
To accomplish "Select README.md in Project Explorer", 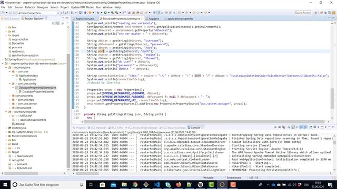I will click(24, 168).
